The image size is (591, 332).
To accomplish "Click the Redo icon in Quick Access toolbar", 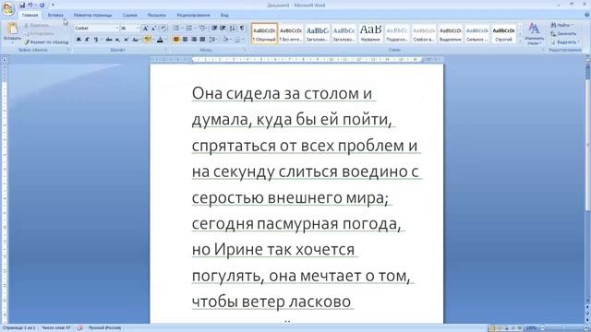I will click(42, 5).
